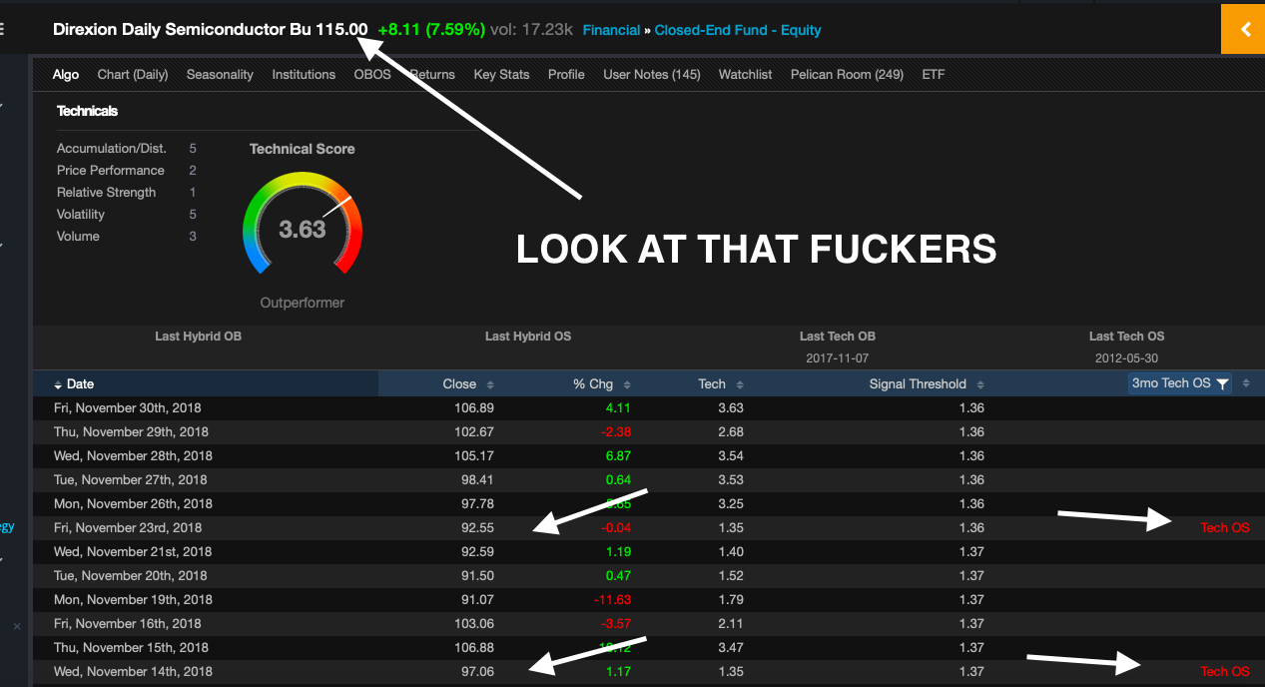Select the Accumulation/Dist. technicals row
Viewport: 1265px width, 687px height.
tap(127, 148)
